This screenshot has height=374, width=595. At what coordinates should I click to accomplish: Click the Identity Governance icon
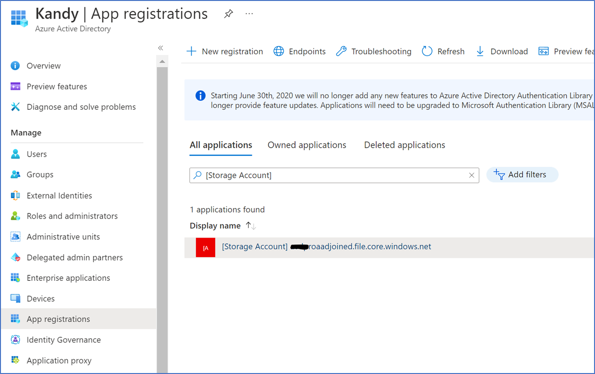point(16,340)
